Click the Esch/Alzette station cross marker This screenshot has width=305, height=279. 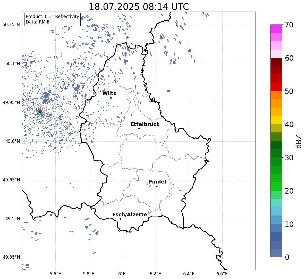(x=120, y=219)
